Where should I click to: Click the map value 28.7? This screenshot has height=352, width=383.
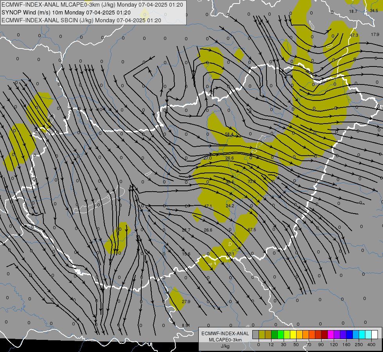186,230
